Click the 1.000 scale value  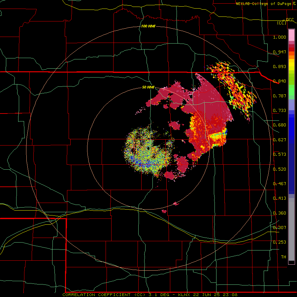point(280,37)
